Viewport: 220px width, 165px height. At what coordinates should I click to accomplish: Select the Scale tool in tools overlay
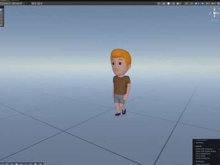[1, 19]
